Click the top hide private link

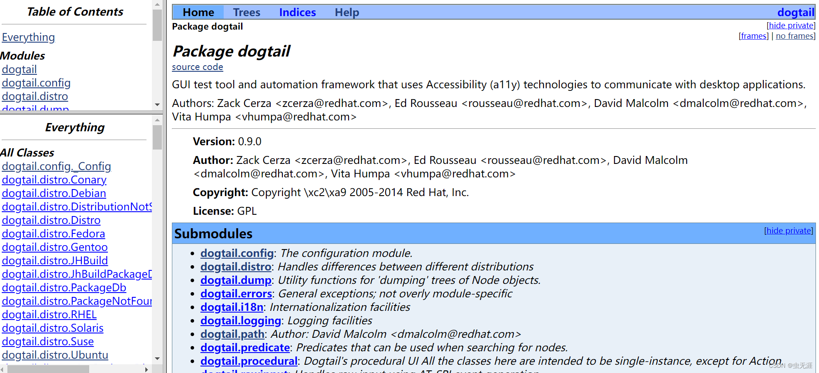coord(791,26)
